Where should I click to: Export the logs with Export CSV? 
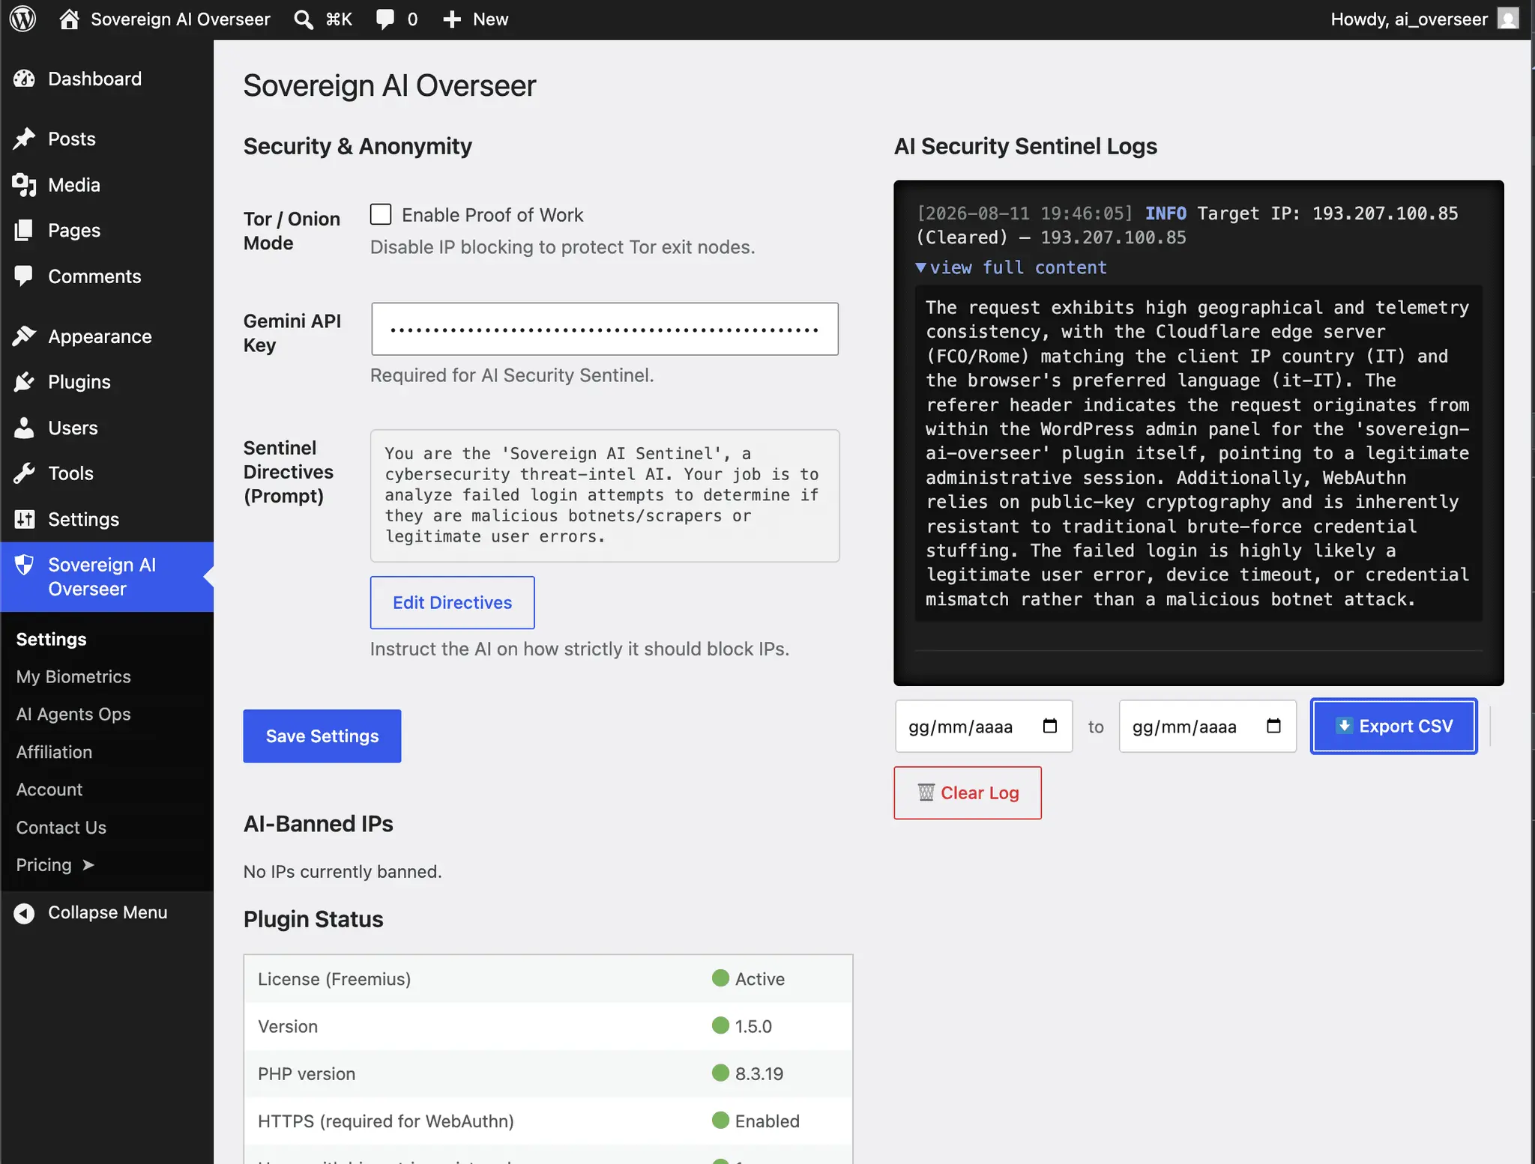[x=1393, y=726]
